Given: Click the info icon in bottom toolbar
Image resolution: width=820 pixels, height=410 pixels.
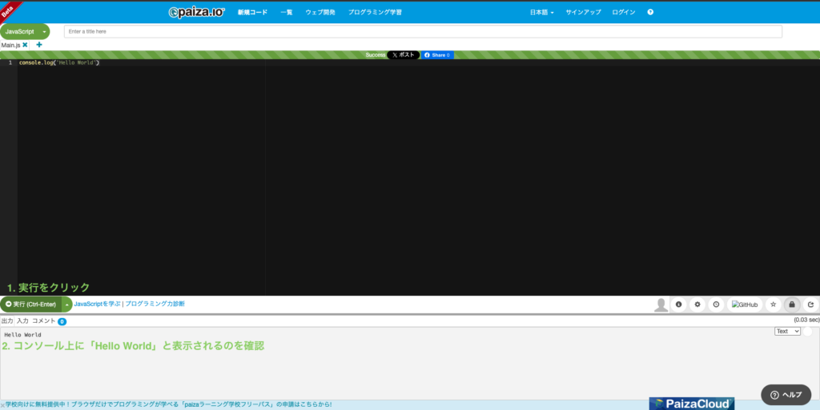Looking at the screenshot, I should click(x=678, y=305).
